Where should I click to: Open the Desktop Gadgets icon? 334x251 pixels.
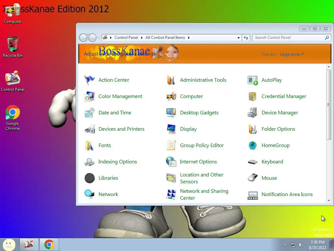click(171, 113)
